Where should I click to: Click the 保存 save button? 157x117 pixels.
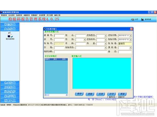[x=79, y=94]
